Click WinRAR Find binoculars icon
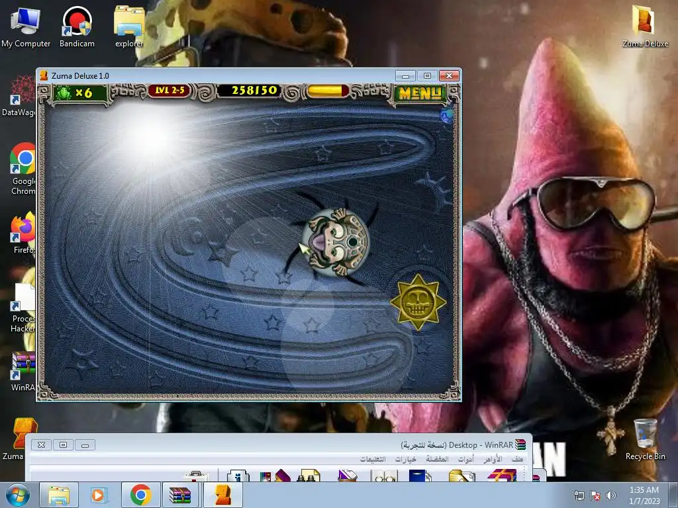 (309, 476)
